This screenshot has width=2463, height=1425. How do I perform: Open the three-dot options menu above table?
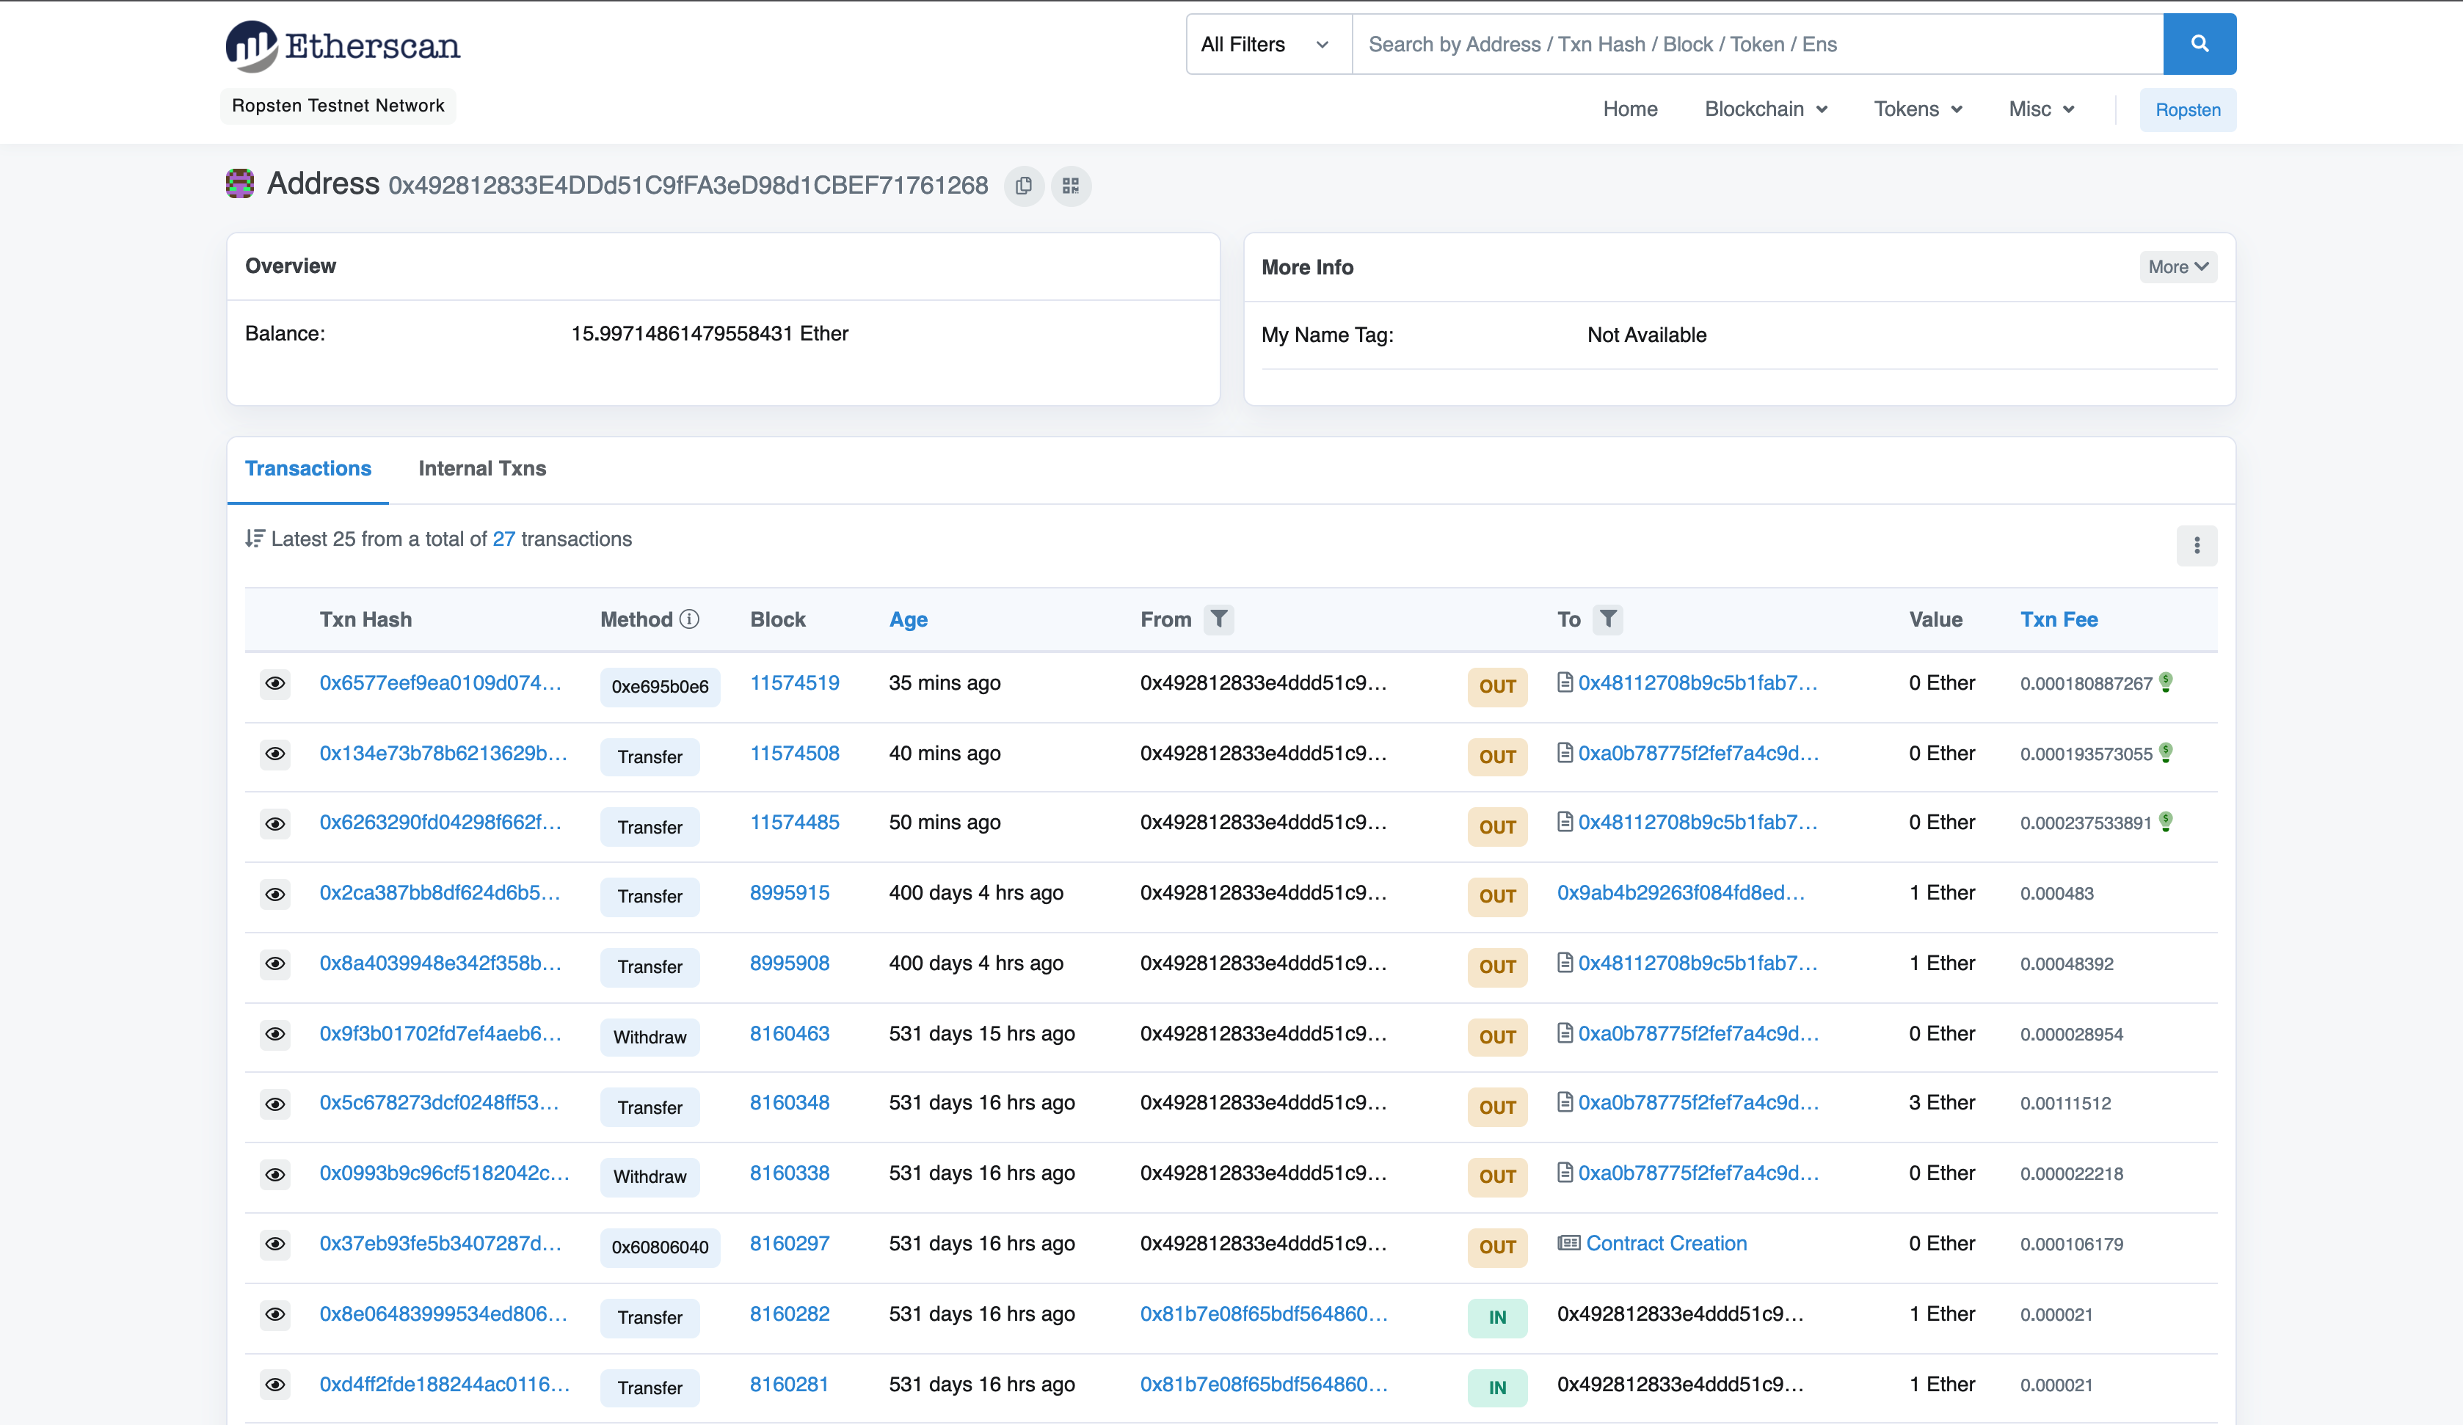pyautogui.click(x=2196, y=545)
